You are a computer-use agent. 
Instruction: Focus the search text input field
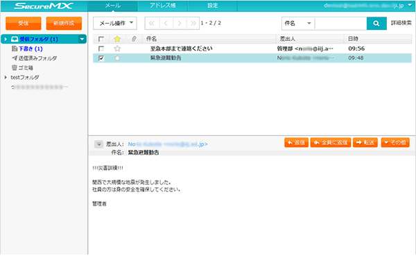click(x=341, y=24)
